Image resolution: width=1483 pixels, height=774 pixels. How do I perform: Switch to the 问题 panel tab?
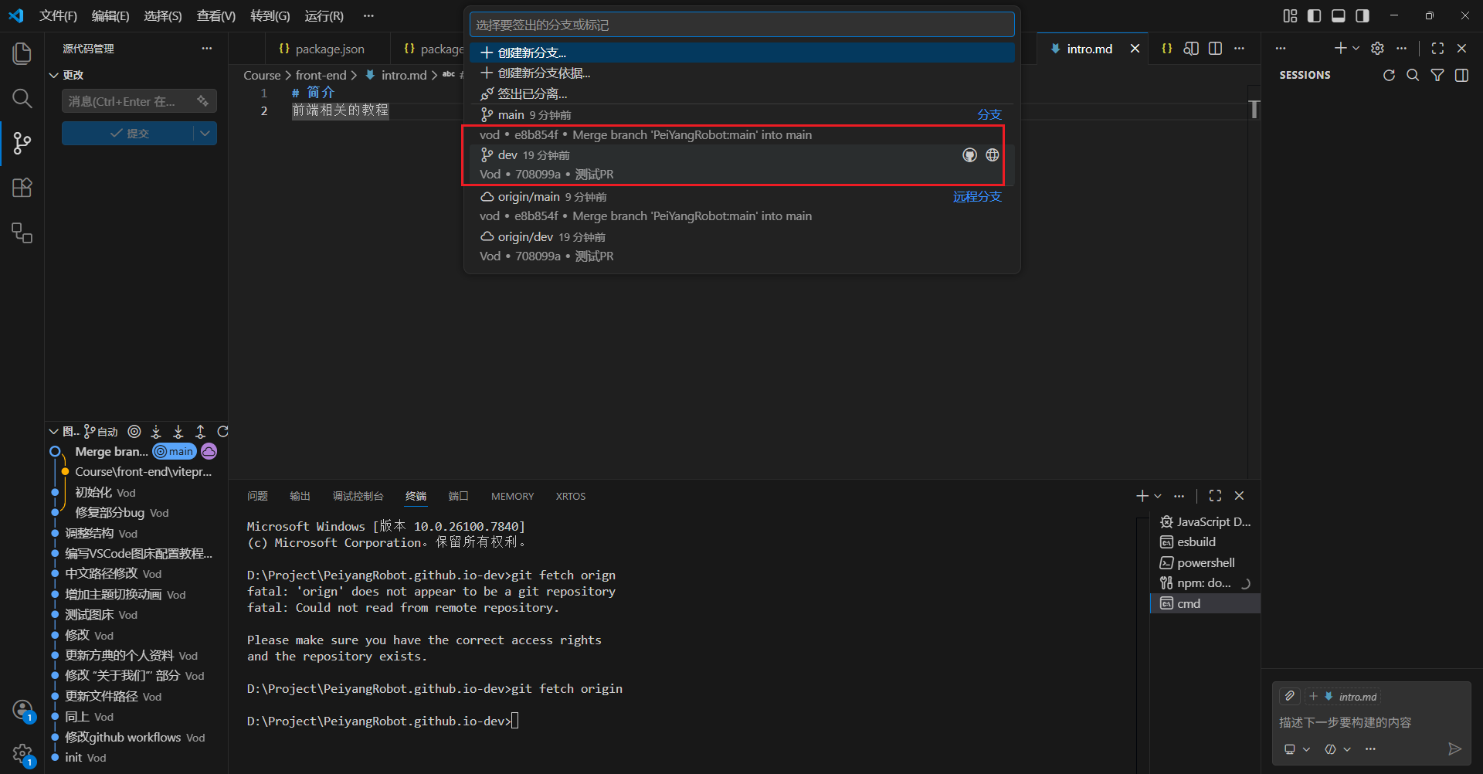(x=257, y=496)
